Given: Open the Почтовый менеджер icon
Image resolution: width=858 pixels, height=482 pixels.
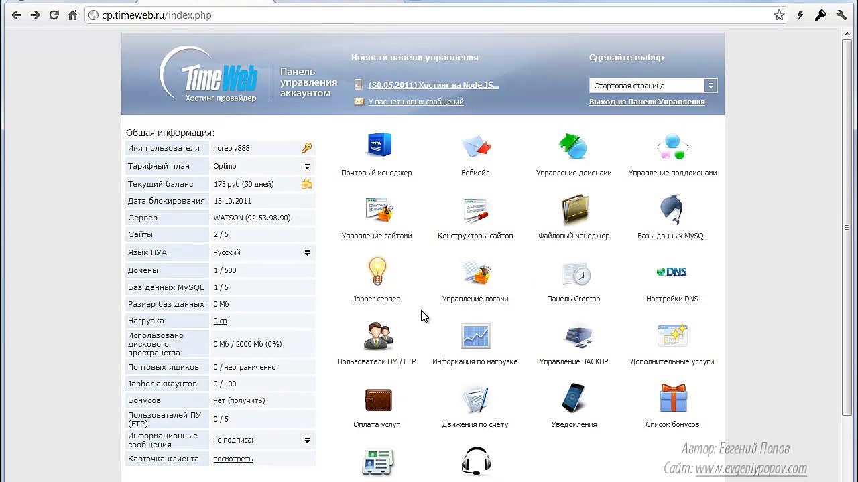Looking at the screenshot, I should (379, 146).
